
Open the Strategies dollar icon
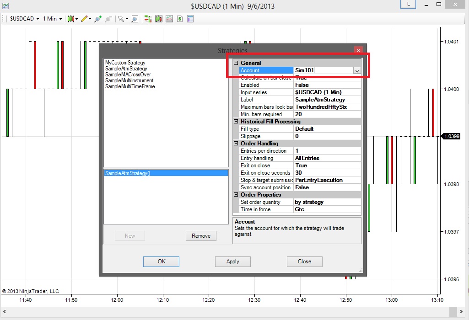[180, 19]
